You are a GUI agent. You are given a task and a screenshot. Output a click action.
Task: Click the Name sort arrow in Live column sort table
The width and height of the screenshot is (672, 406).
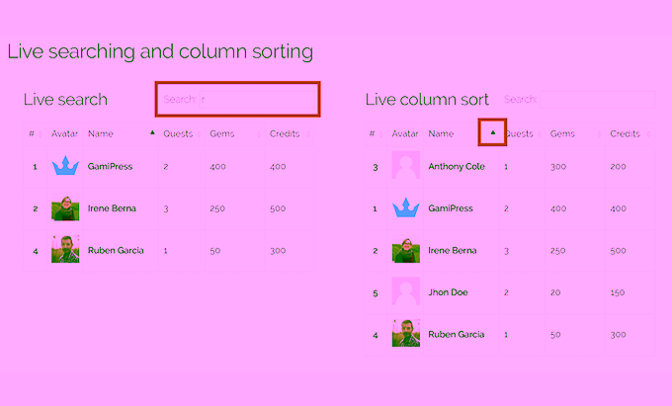pyautogui.click(x=492, y=132)
